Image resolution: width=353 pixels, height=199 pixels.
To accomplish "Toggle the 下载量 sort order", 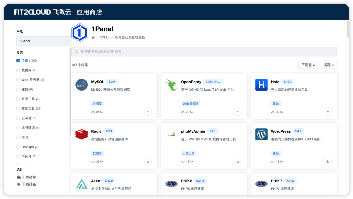I will [308, 64].
